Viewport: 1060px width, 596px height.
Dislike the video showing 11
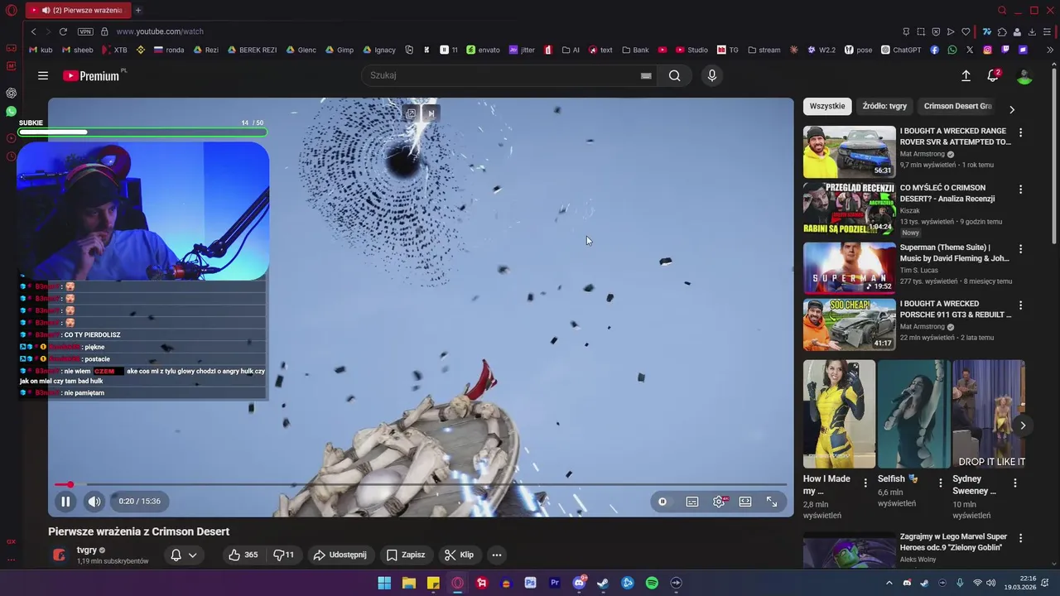284,555
